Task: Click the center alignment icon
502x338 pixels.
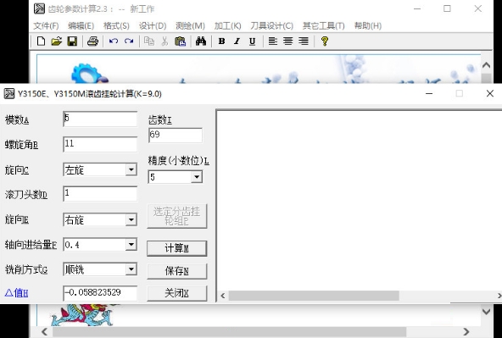Action: [x=288, y=42]
